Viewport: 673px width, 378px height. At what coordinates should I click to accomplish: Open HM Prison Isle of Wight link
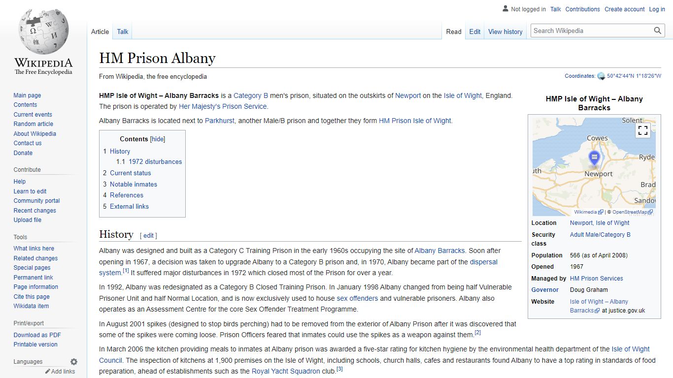pos(415,121)
